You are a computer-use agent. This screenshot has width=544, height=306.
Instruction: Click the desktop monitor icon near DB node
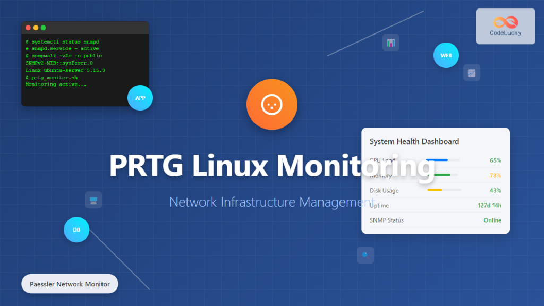click(93, 200)
